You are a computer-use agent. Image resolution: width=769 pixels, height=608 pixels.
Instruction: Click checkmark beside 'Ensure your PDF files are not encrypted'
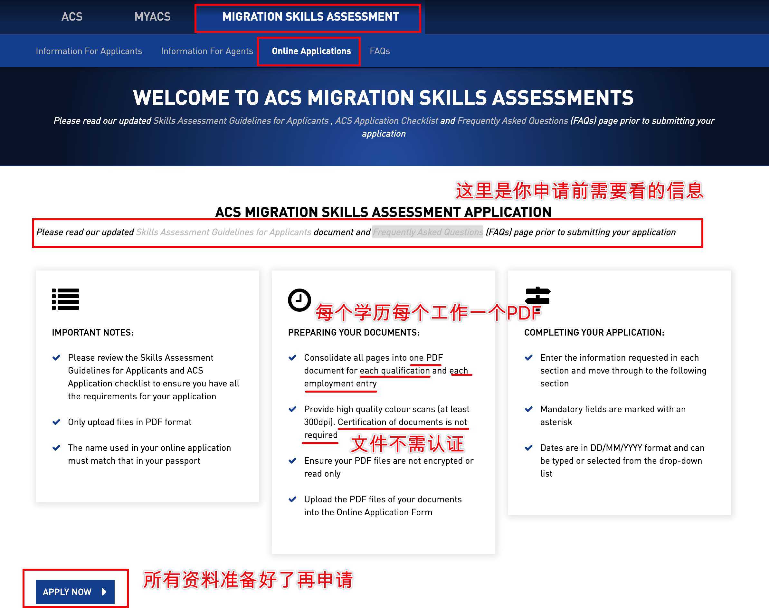[x=292, y=461]
